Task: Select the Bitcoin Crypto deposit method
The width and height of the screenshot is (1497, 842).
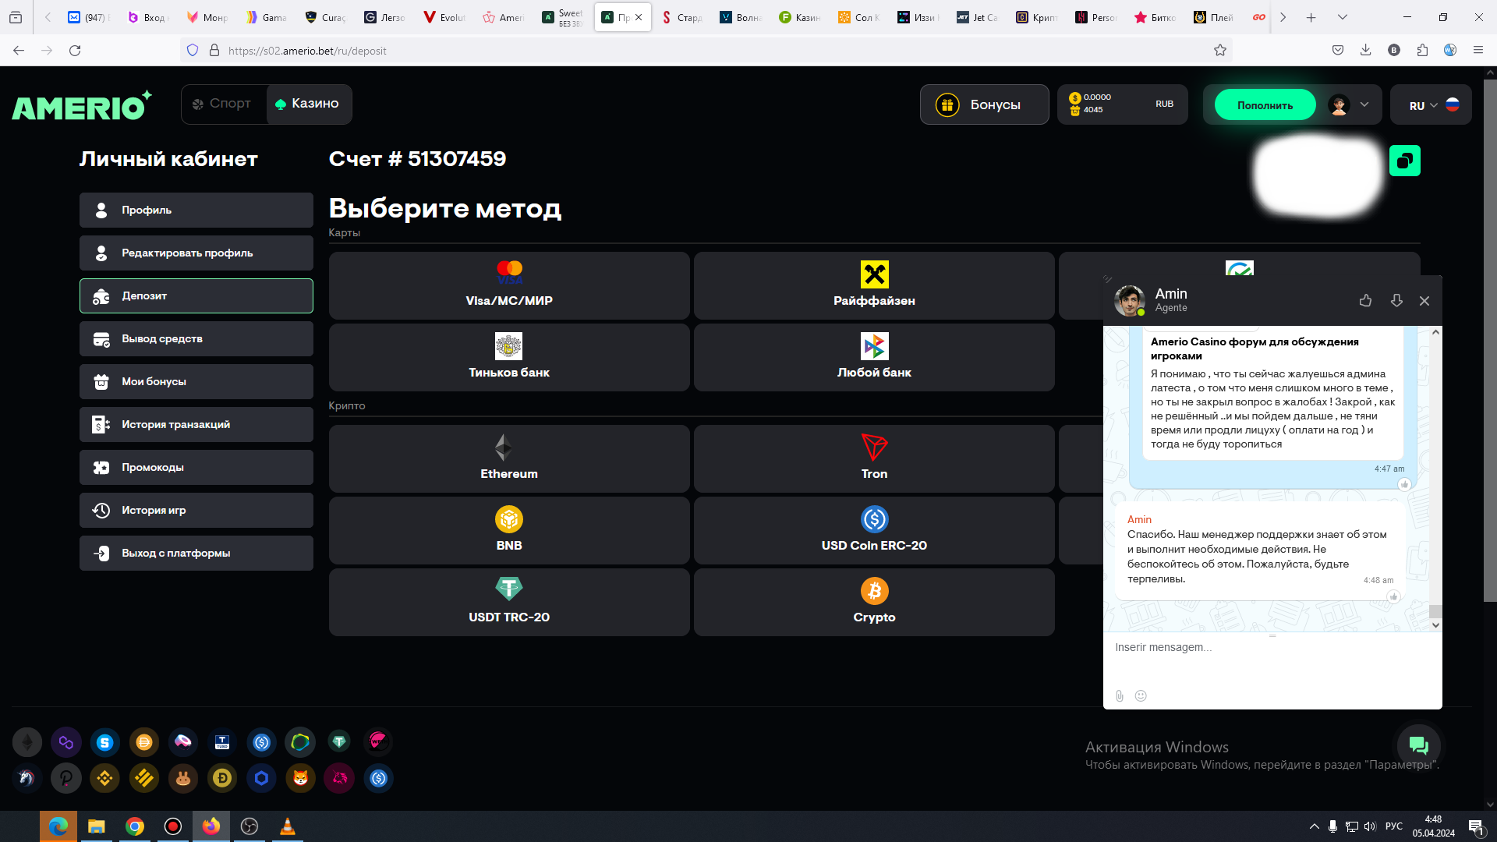Action: click(873, 602)
